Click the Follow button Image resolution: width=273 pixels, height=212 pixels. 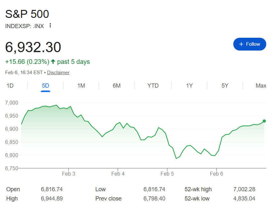tap(250, 44)
